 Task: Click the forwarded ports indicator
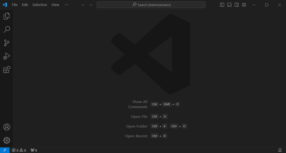point(34,150)
